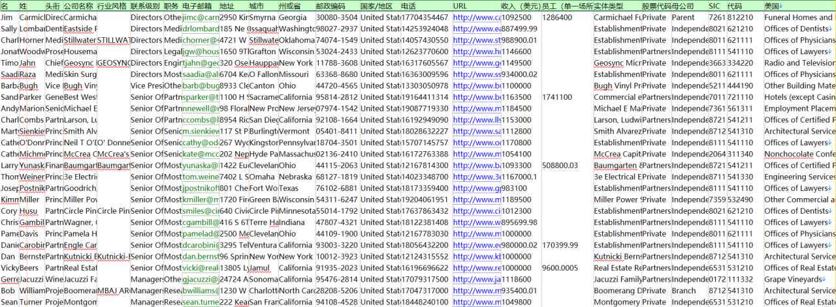Open the URL link in Sally Lombardi's row
This screenshot has height=307, width=836.
477,29
